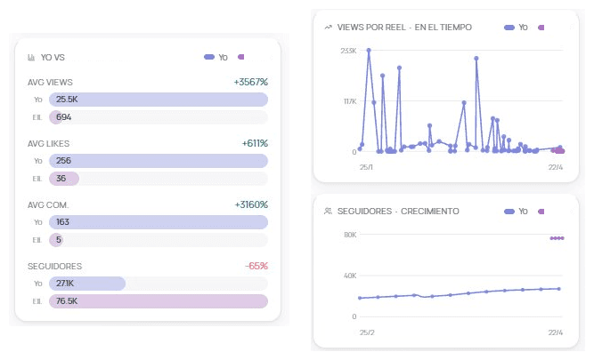Click the +3567% avg views percentage
Viewport: 594px width, 360px height.
click(251, 82)
